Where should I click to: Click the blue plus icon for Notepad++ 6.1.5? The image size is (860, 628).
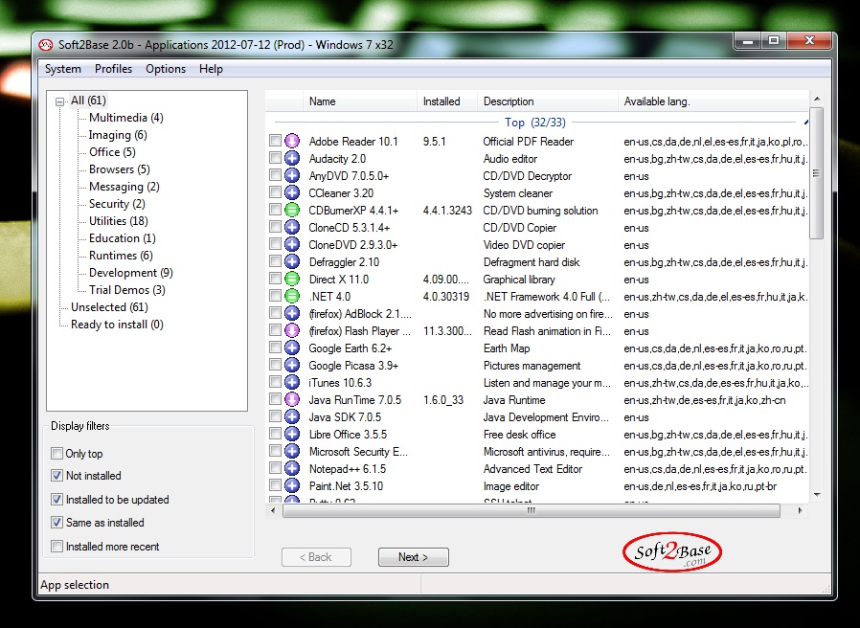pos(292,468)
